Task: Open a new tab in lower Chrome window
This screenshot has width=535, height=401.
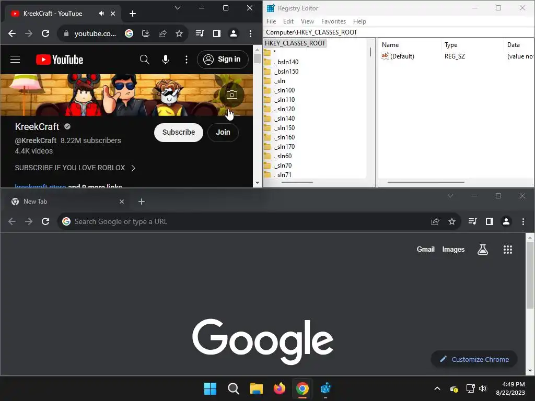Action: pos(142,202)
